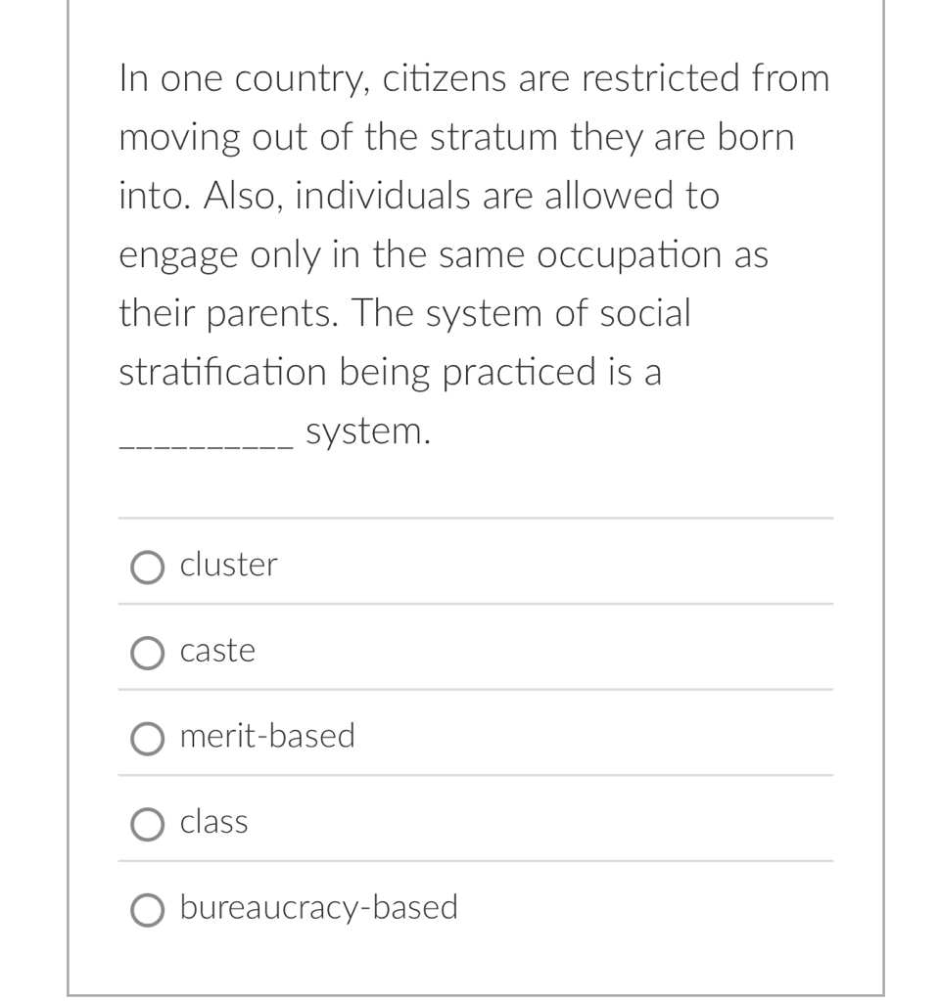This screenshot has width=939, height=1001.
Task: Click the dashed blank before "system."
Action: coord(205,445)
